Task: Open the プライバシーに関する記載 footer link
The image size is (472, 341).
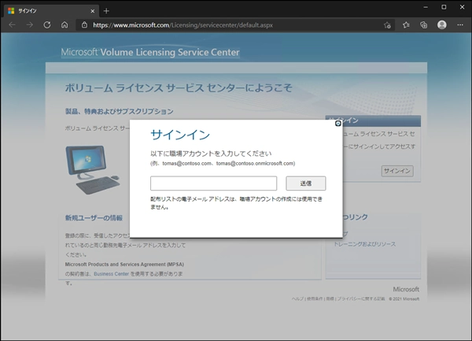Action: (x=361, y=298)
